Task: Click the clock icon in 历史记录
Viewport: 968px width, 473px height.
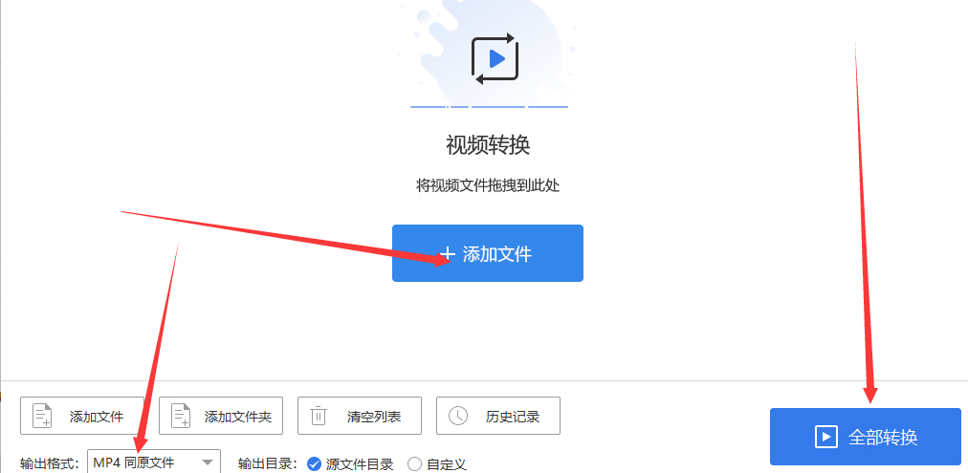Action: [458, 417]
